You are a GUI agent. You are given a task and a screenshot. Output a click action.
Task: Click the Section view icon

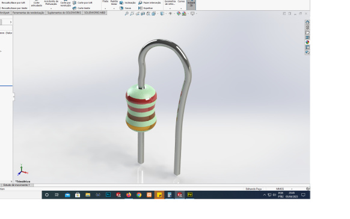pos(143,14)
